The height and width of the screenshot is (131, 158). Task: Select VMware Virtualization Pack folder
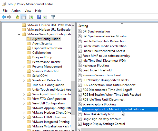coord(52,126)
